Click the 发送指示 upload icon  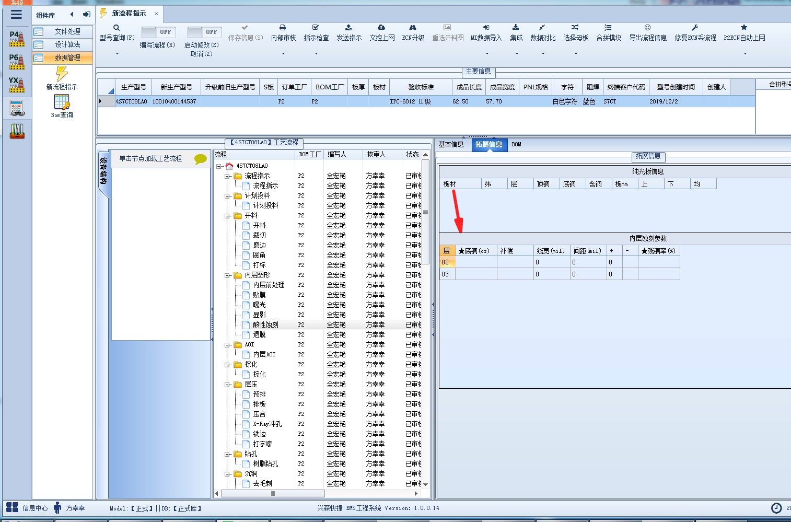click(348, 27)
